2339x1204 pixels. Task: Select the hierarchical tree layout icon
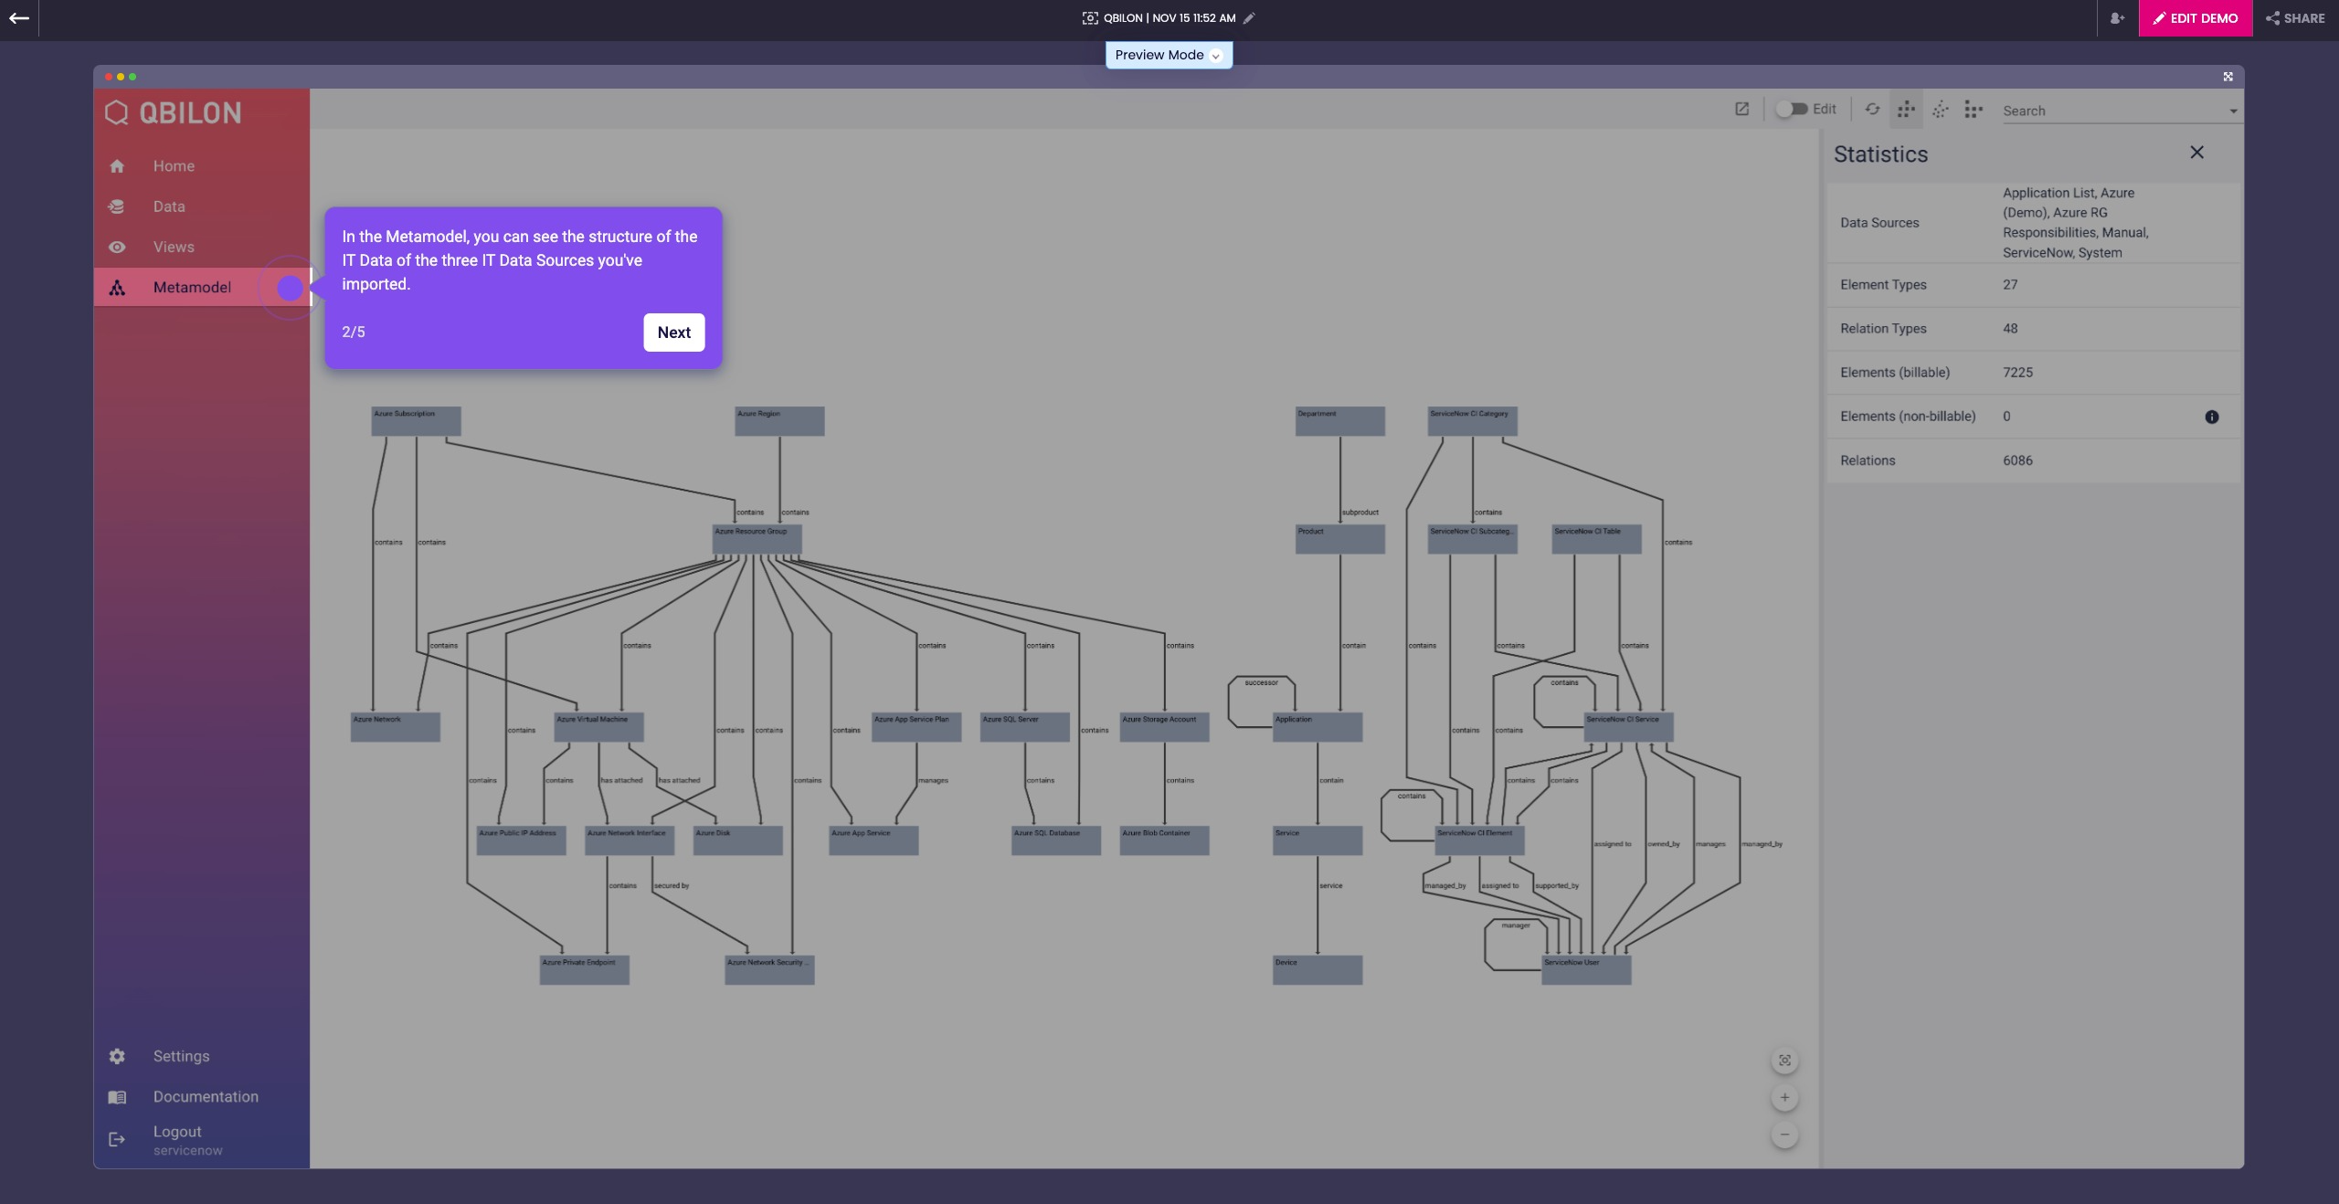pyautogui.click(x=1906, y=110)
